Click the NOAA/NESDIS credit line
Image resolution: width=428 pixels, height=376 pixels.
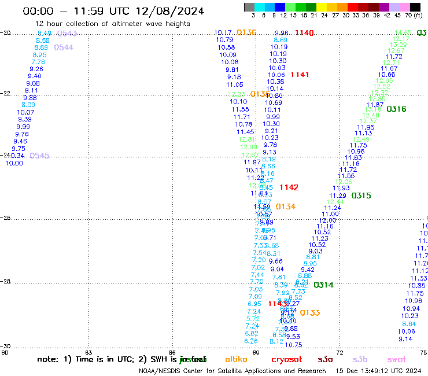pos(233,371)
